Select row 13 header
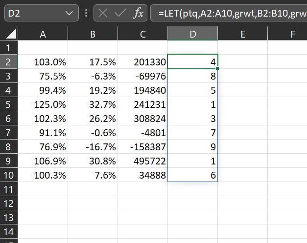 tap(9, 217)
